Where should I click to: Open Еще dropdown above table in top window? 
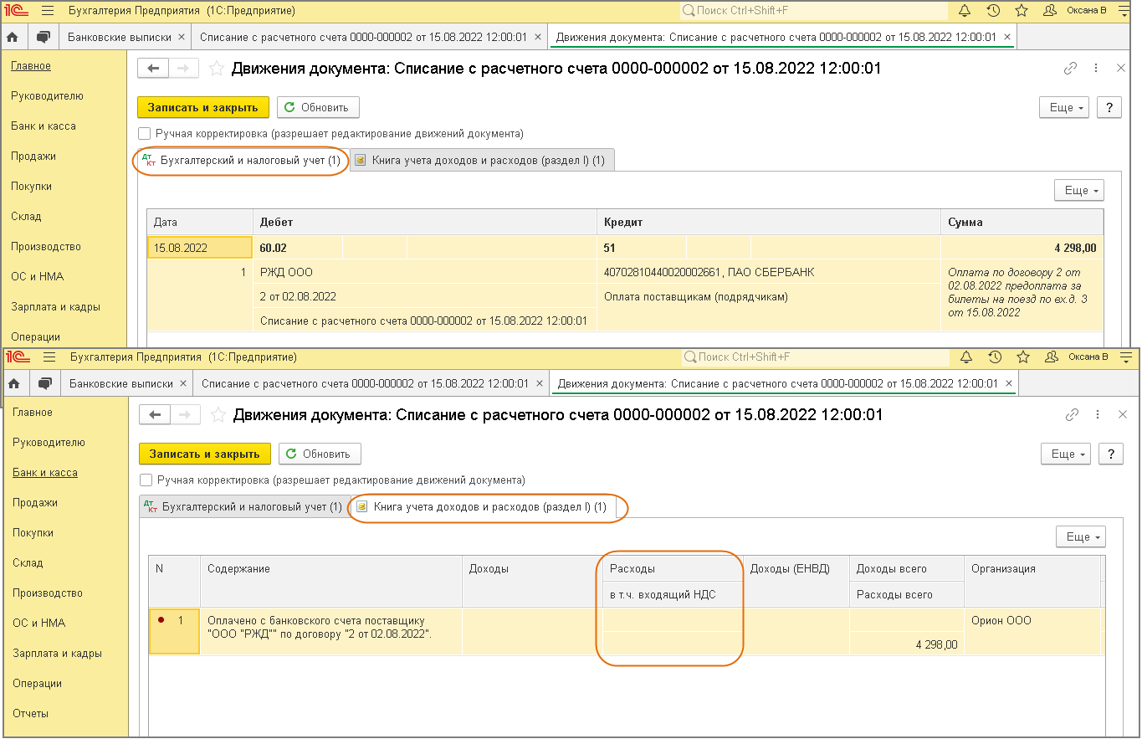pyautogui.click(x=1078, y=191)
